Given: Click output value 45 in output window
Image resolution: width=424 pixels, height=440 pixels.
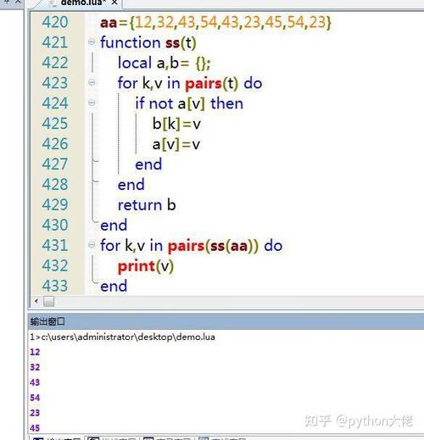Looking at the screenshot, I should click(35, 428).
